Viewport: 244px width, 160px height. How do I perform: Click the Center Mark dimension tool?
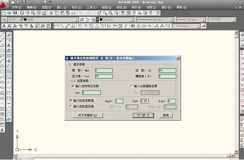138,26
